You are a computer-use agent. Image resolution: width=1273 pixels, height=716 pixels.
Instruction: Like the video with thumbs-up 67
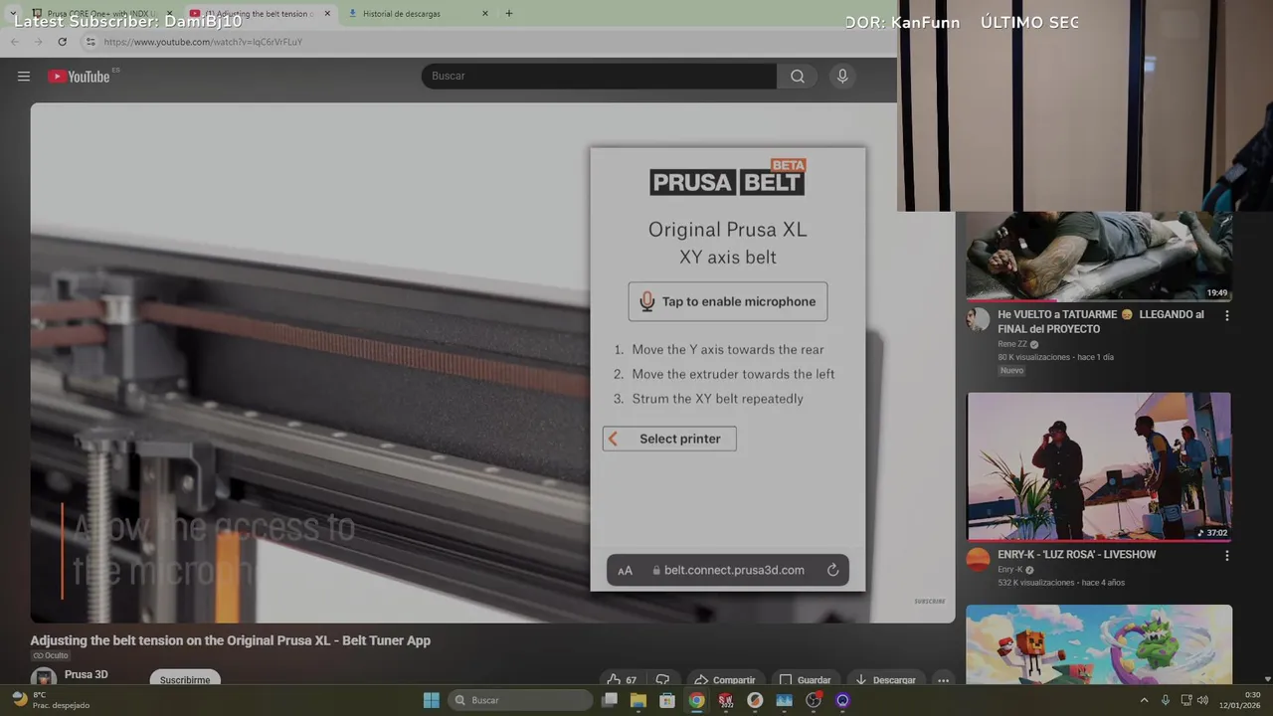pos(623,679)
